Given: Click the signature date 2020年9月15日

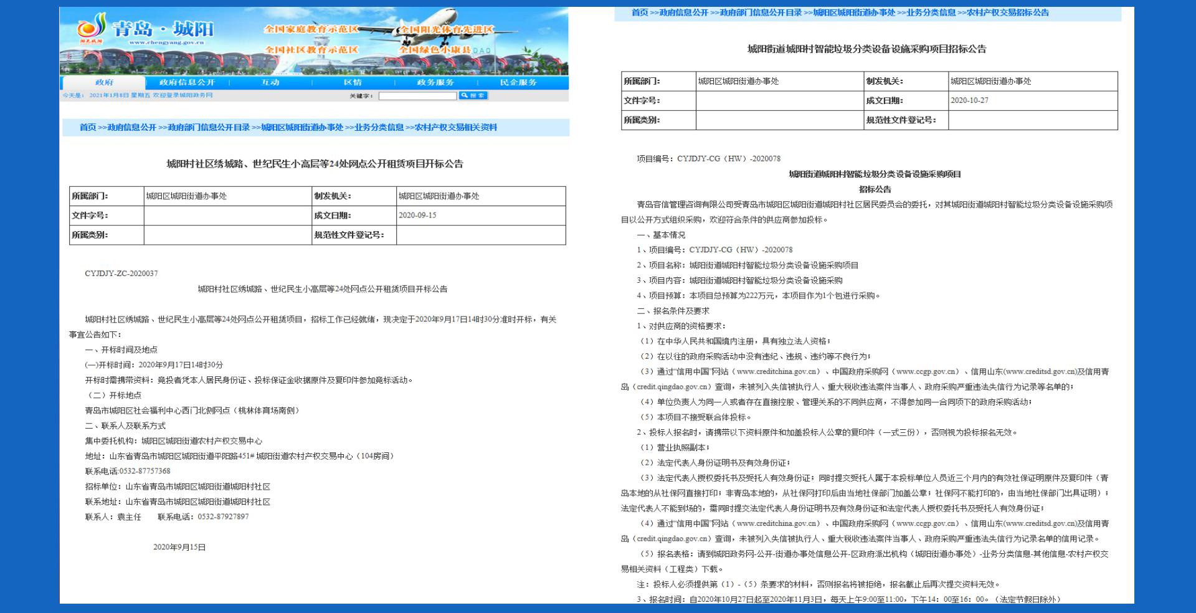Looking at the screenshot, I should [179, 548].
